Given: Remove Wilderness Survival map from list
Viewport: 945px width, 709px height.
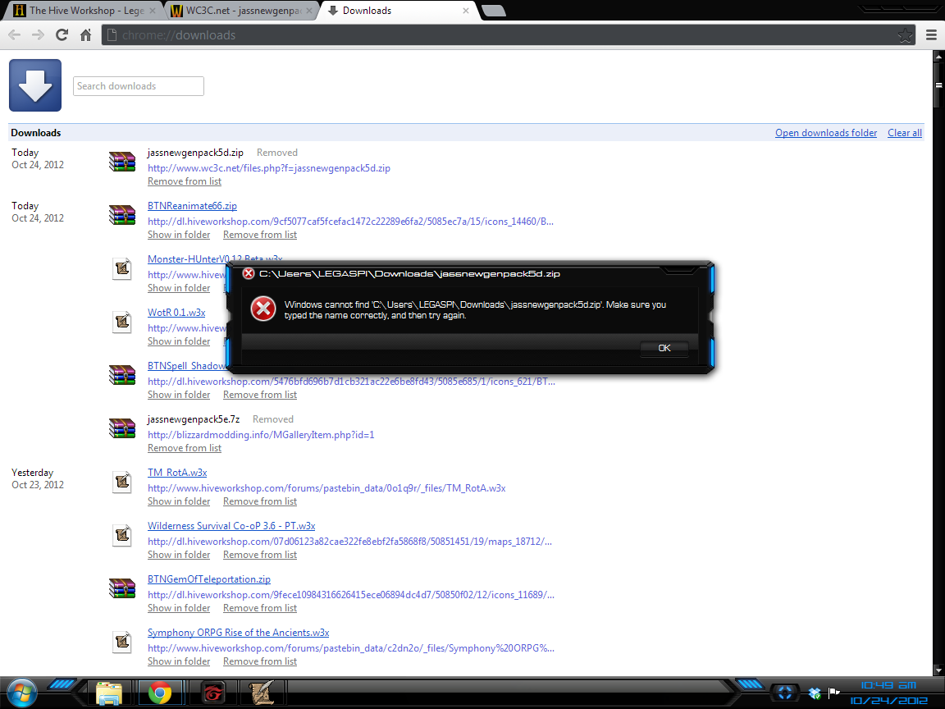Looking at the screenshot, I should point(260,555).
